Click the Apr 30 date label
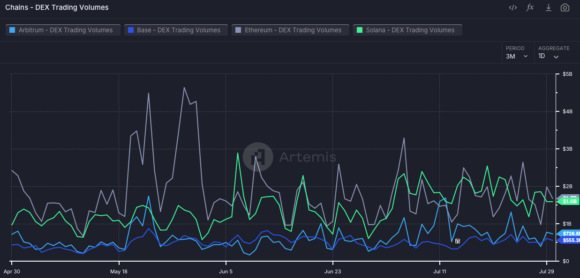Screen dimensions: 580x278 [x=12, y=271]
